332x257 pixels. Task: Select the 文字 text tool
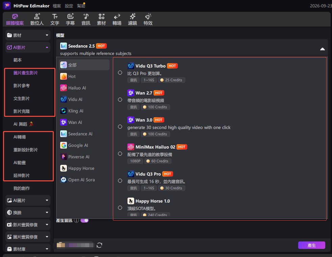(x=55, y=20)
